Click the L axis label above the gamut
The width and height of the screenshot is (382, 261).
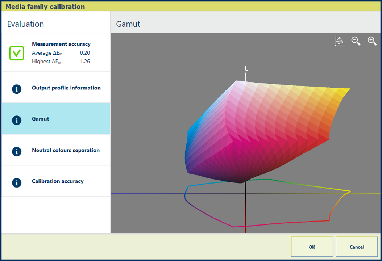[x=246, y=68]
